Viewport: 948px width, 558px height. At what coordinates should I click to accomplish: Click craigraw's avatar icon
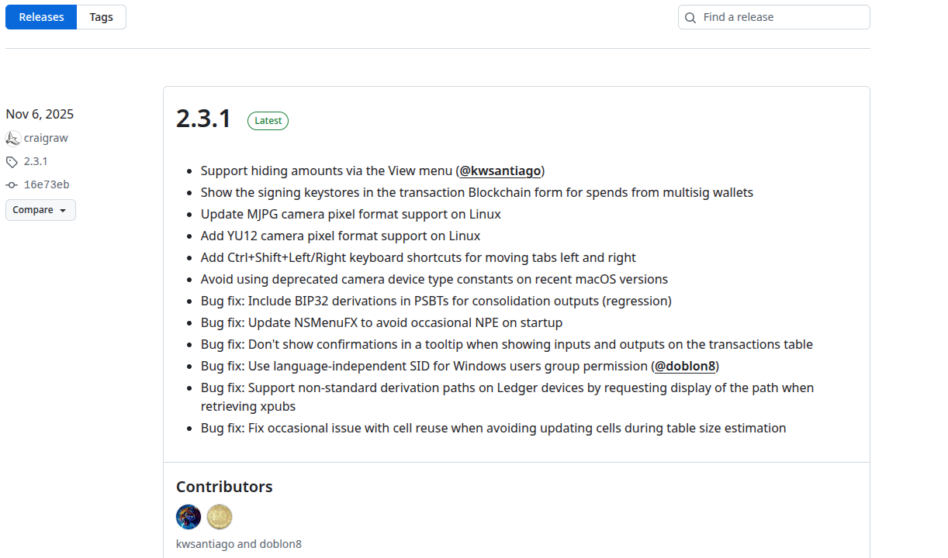point(12,138)
